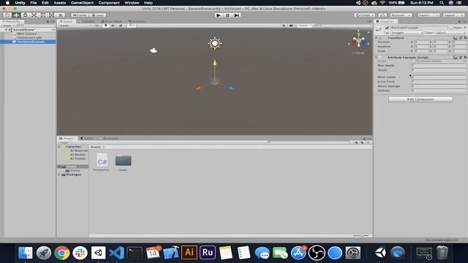Open the GameObject menu

[82, 3]
